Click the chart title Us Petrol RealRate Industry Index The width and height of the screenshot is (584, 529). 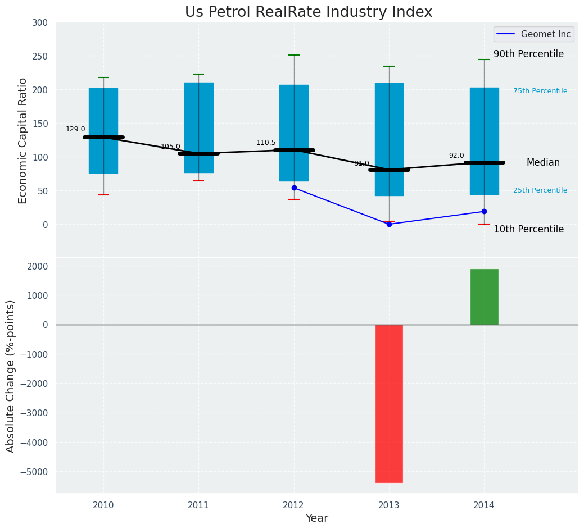click(309, 12)
